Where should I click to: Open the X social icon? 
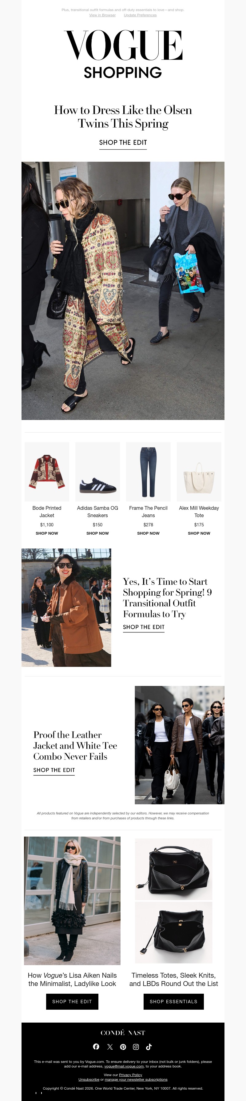click(x=110, y=1047)
